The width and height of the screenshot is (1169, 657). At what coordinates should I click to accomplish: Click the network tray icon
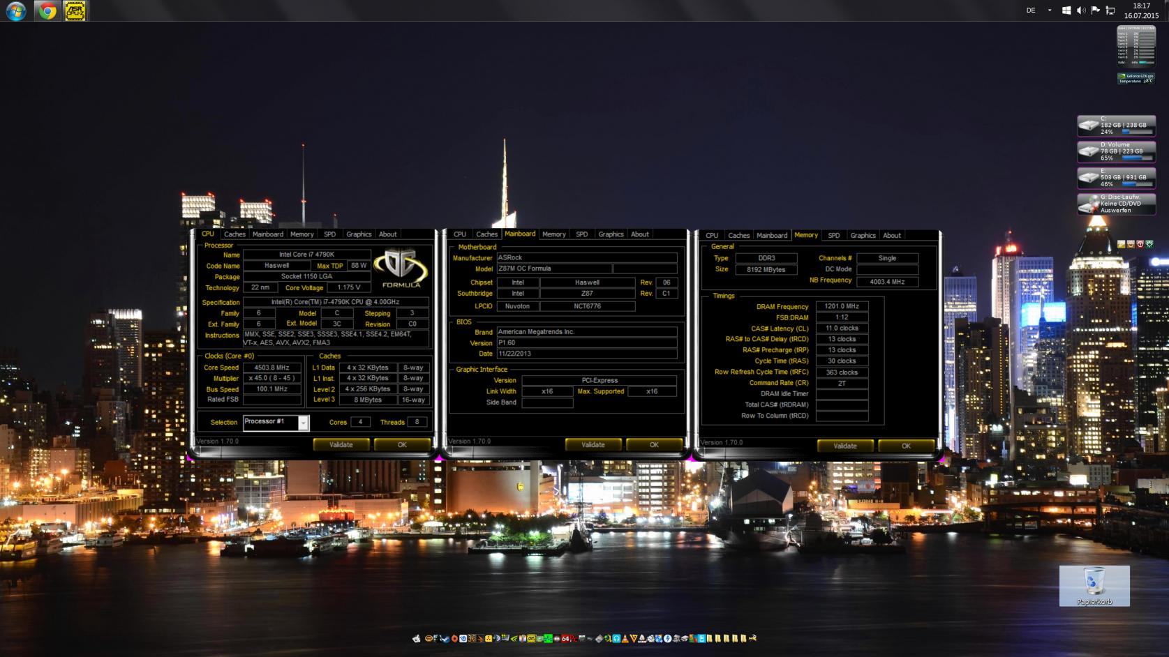pos(1110,10)
